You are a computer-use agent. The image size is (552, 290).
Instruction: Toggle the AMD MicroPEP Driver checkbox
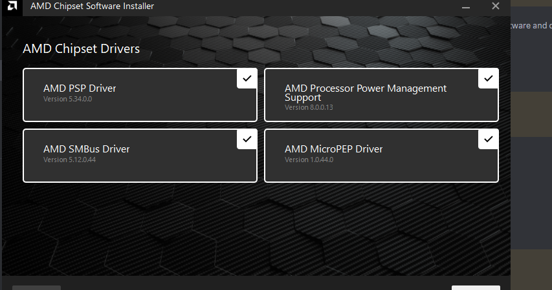click(x=489, y=140)
